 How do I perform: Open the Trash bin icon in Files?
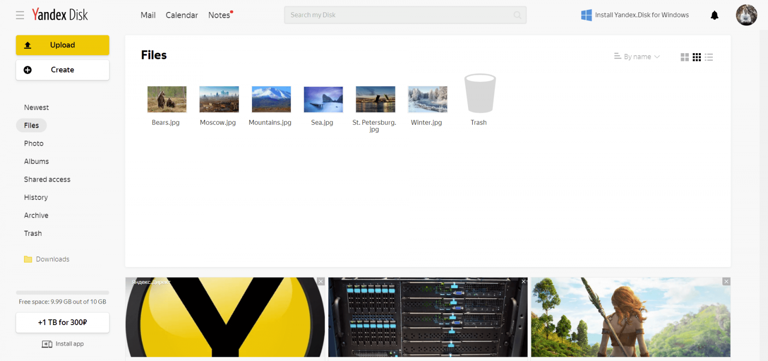(x=480, y=94)
